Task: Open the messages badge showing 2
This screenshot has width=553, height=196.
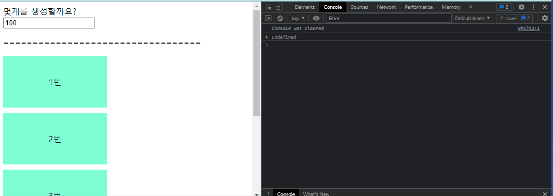Action: (x=504, y=7)
